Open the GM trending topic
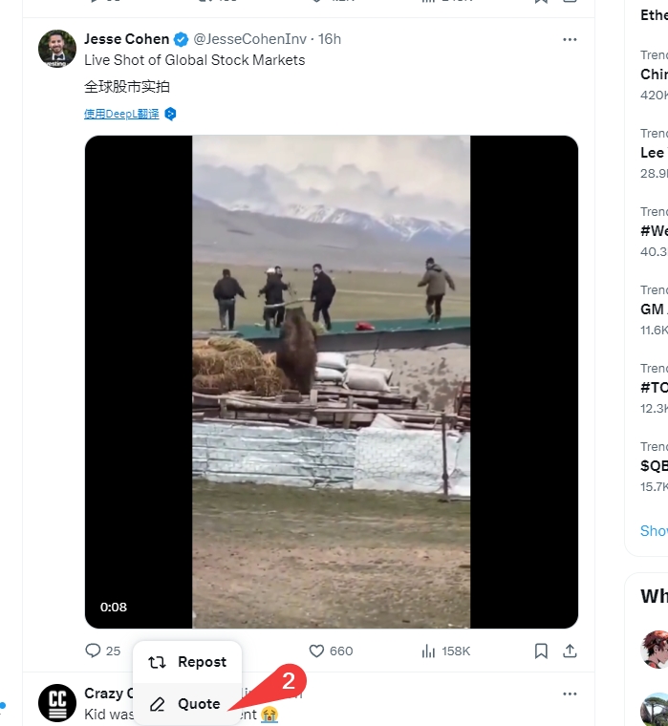This screenshot has height=726, width=668. click(654, 309)
